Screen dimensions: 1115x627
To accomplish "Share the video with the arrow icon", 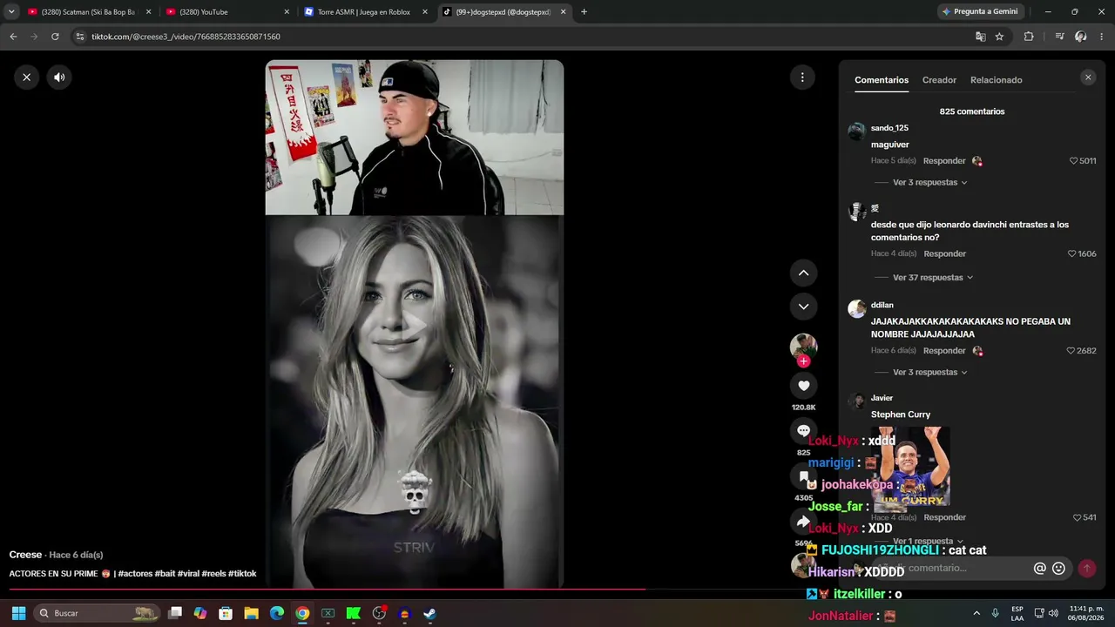I will pyautogui.click(x=803, y=522).
